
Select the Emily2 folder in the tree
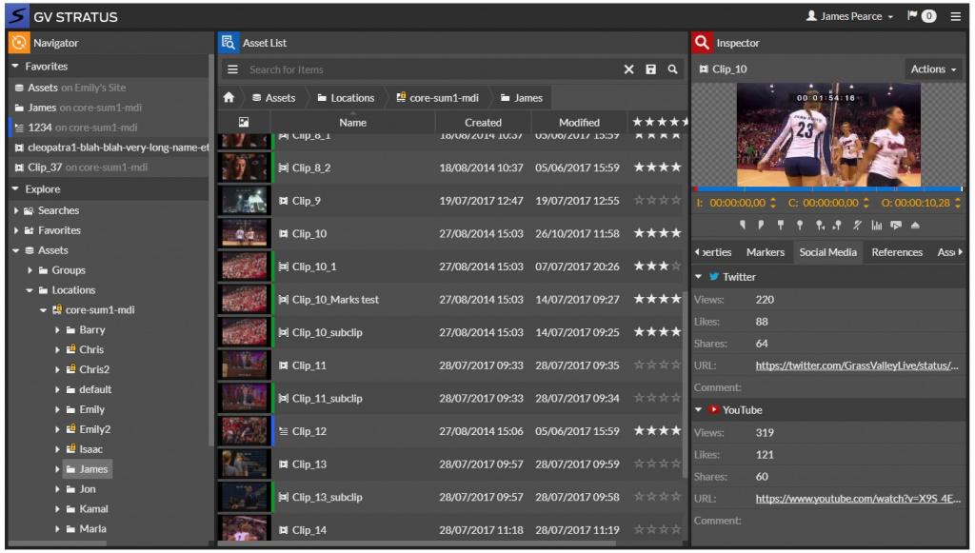coord(94,429)
